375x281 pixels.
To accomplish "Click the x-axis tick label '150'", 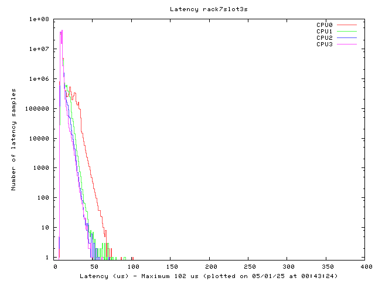I will pyautogui.click(x=172, y=267).
